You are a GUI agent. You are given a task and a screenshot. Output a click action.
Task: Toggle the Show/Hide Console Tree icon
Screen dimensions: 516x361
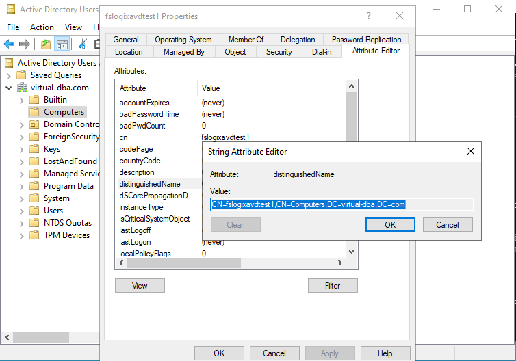point(62,44)
